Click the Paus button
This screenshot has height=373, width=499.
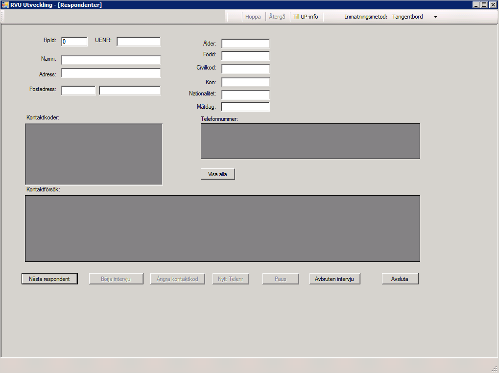(x=281, y=279)
